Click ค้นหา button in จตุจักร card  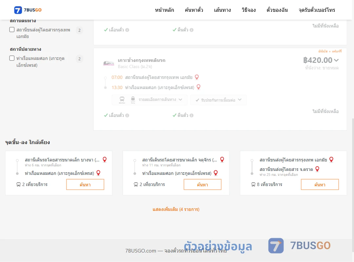[x=203, y=185]
